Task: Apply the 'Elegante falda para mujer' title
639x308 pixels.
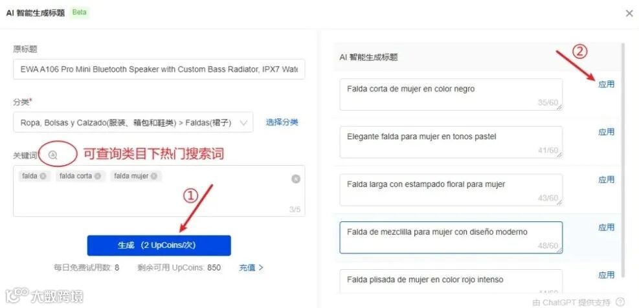Action: click(x=606, y=132)
